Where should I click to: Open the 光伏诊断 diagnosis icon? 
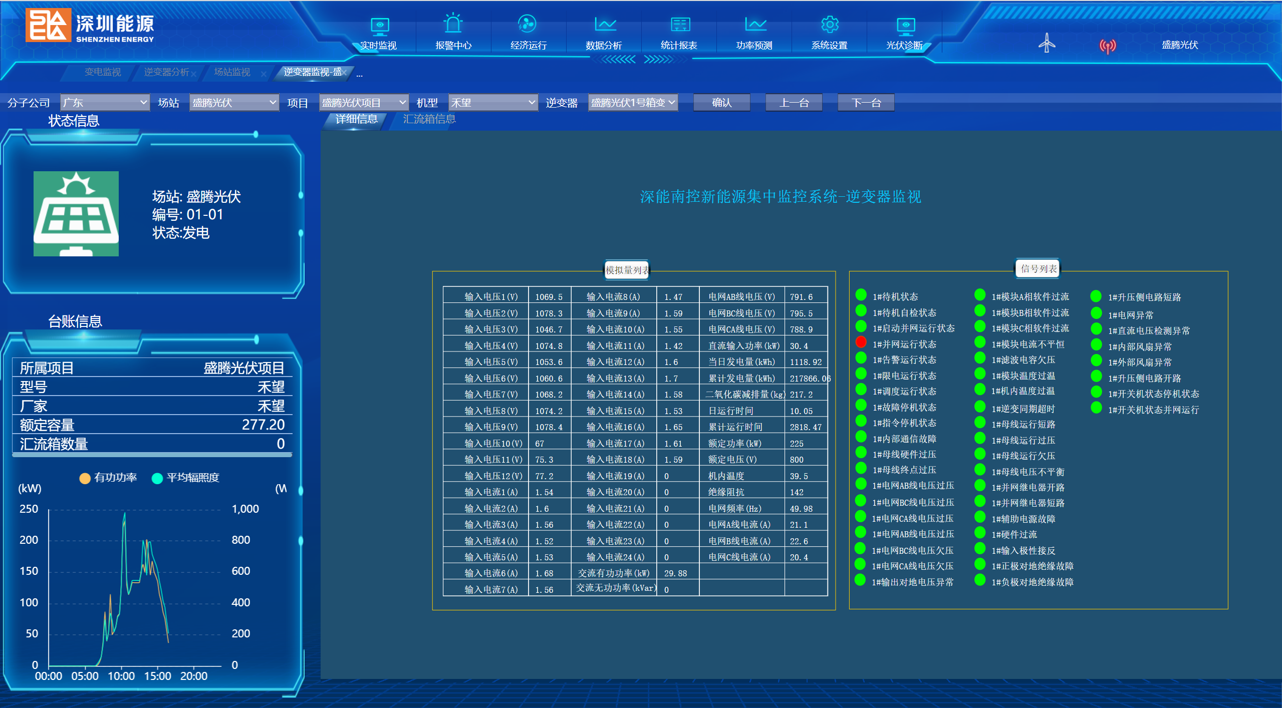coord(905,25)
